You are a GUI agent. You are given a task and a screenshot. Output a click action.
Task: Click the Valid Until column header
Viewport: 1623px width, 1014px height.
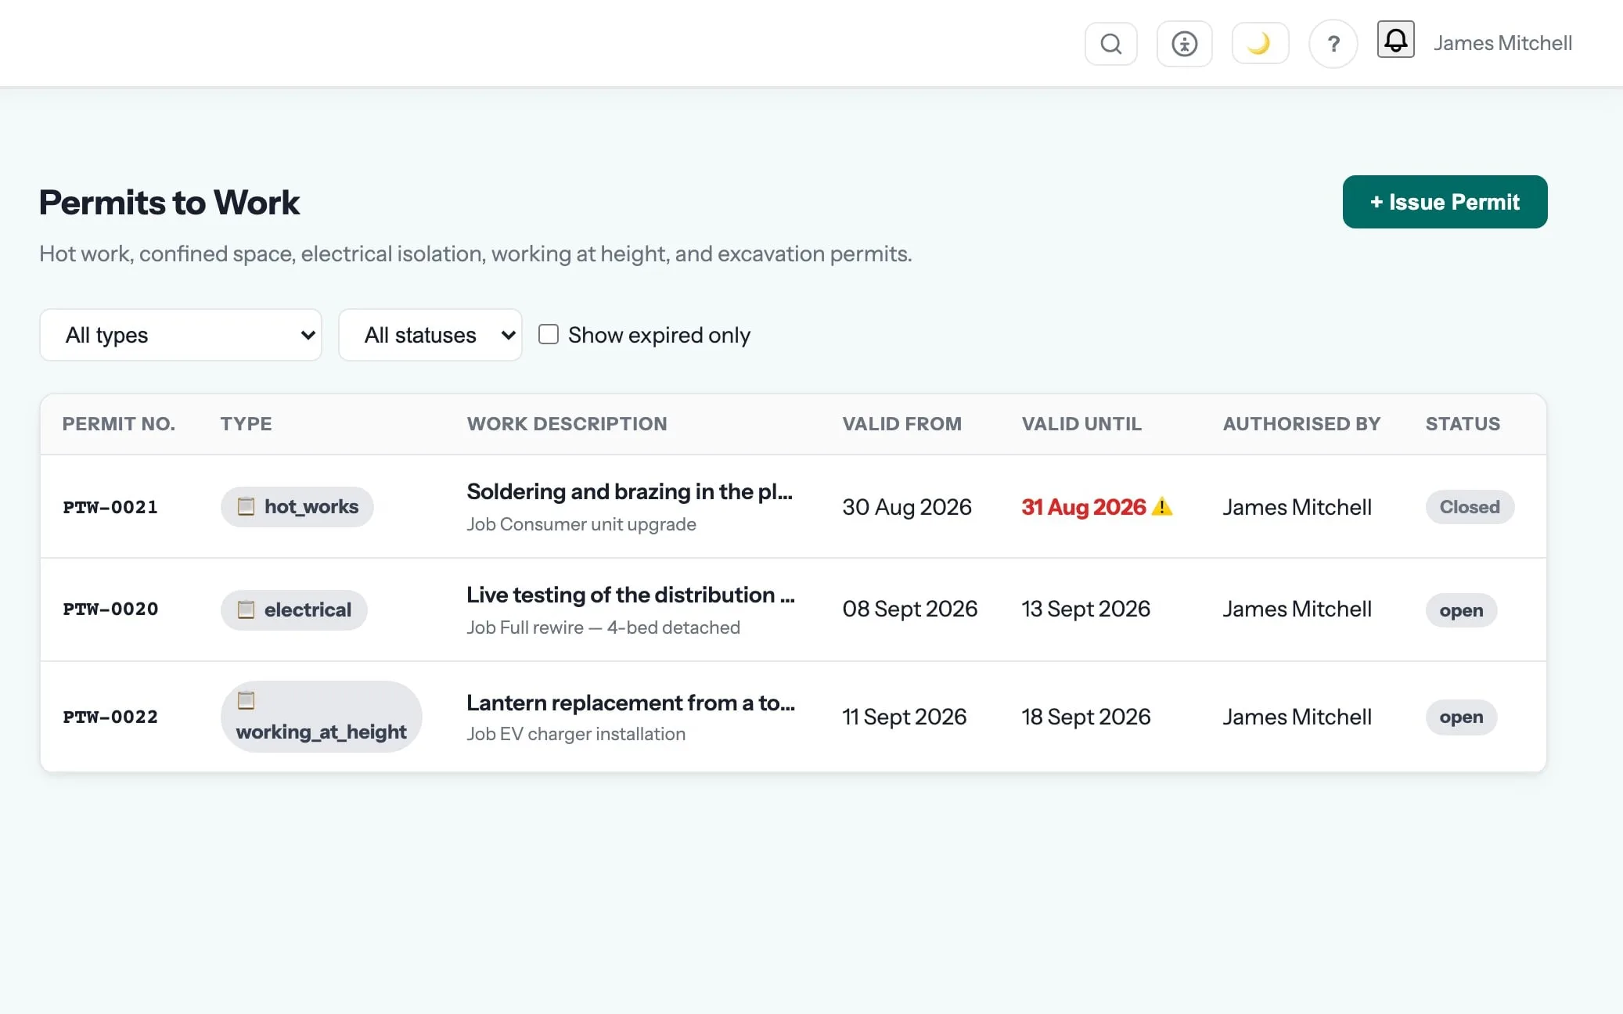[1081, 423]
